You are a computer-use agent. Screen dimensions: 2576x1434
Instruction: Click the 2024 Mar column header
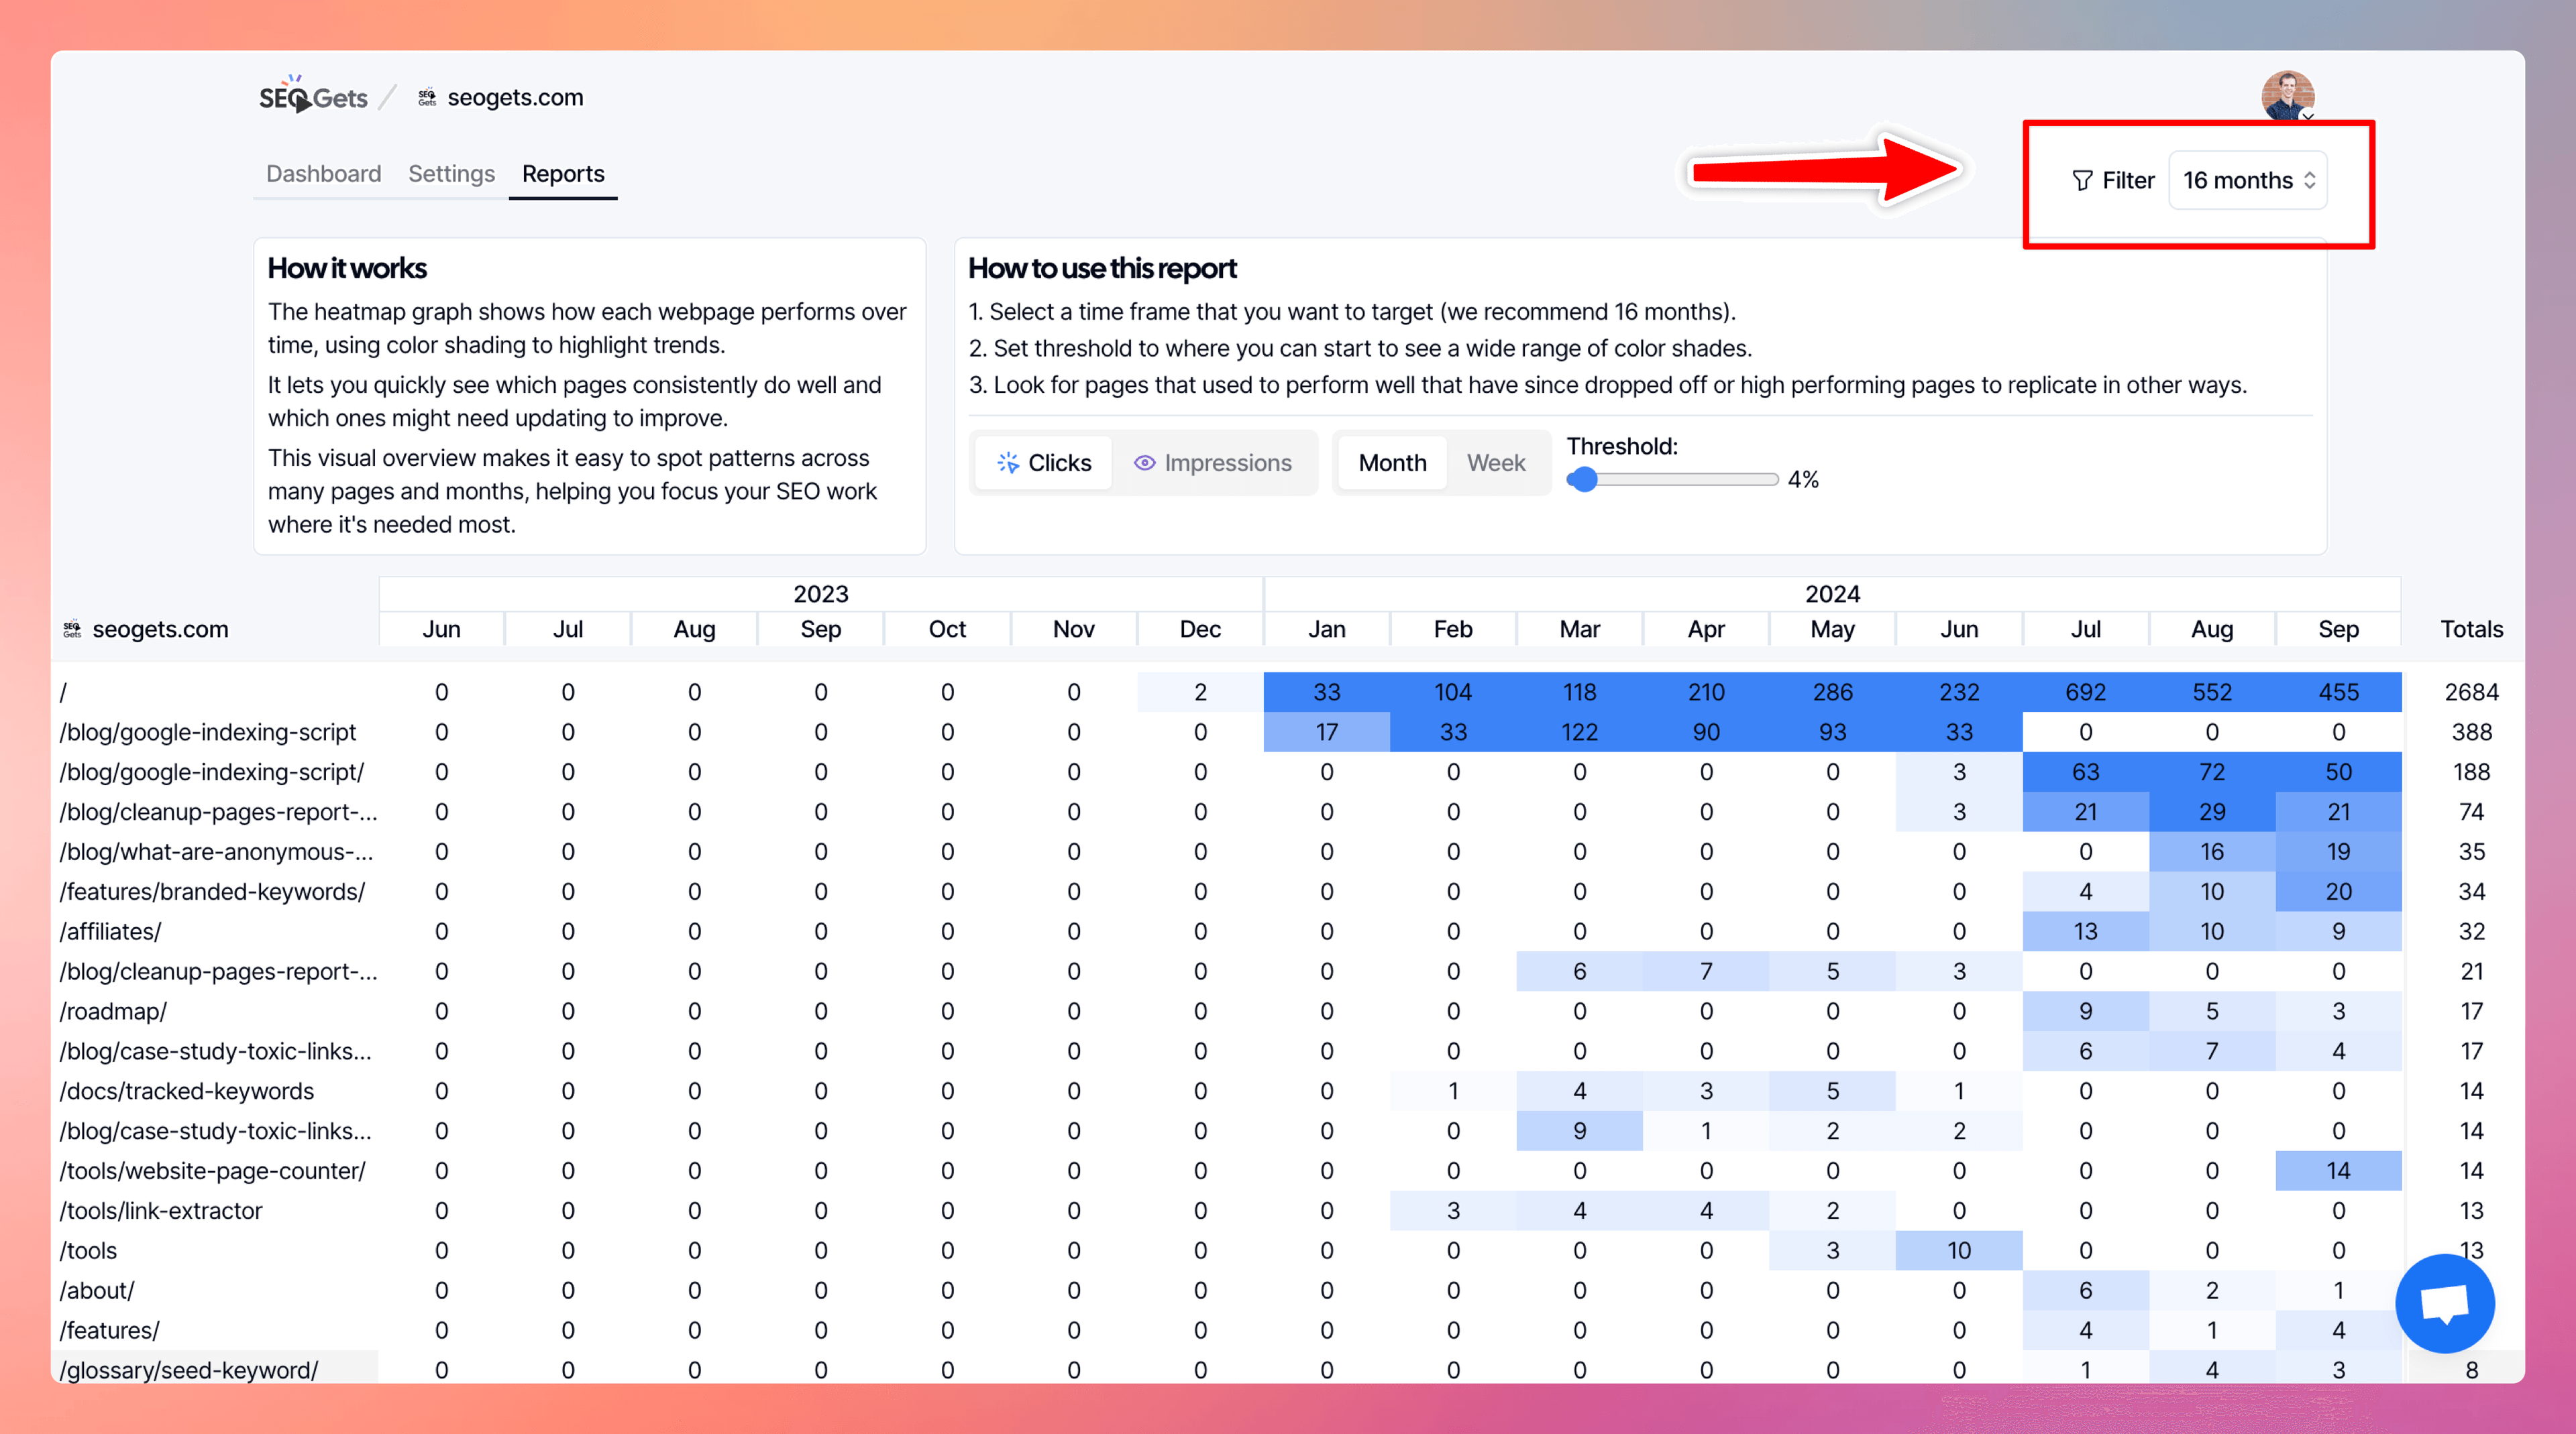click(x=1579, y=630)
